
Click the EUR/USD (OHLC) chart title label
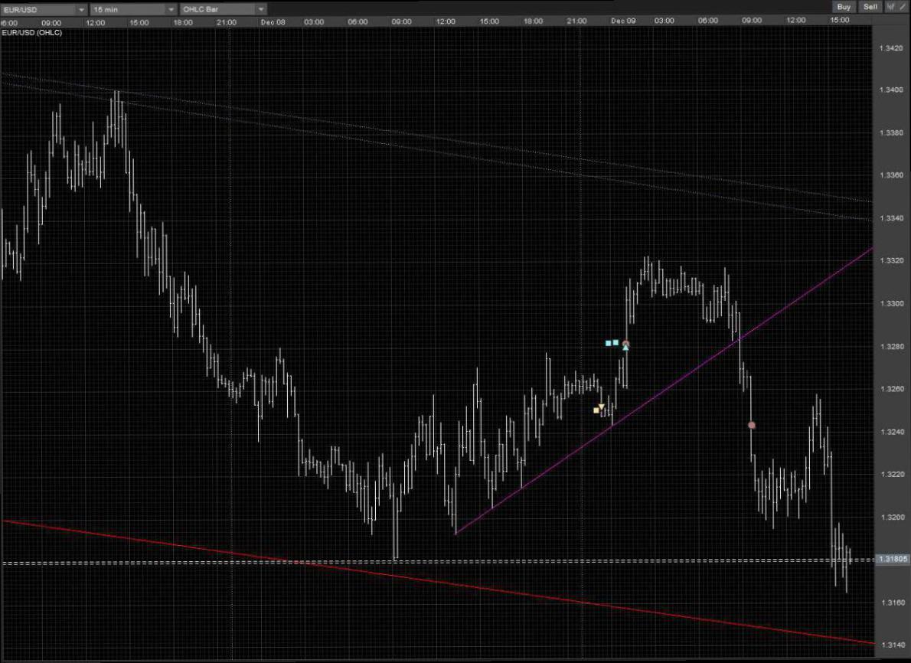coord(32,33)
